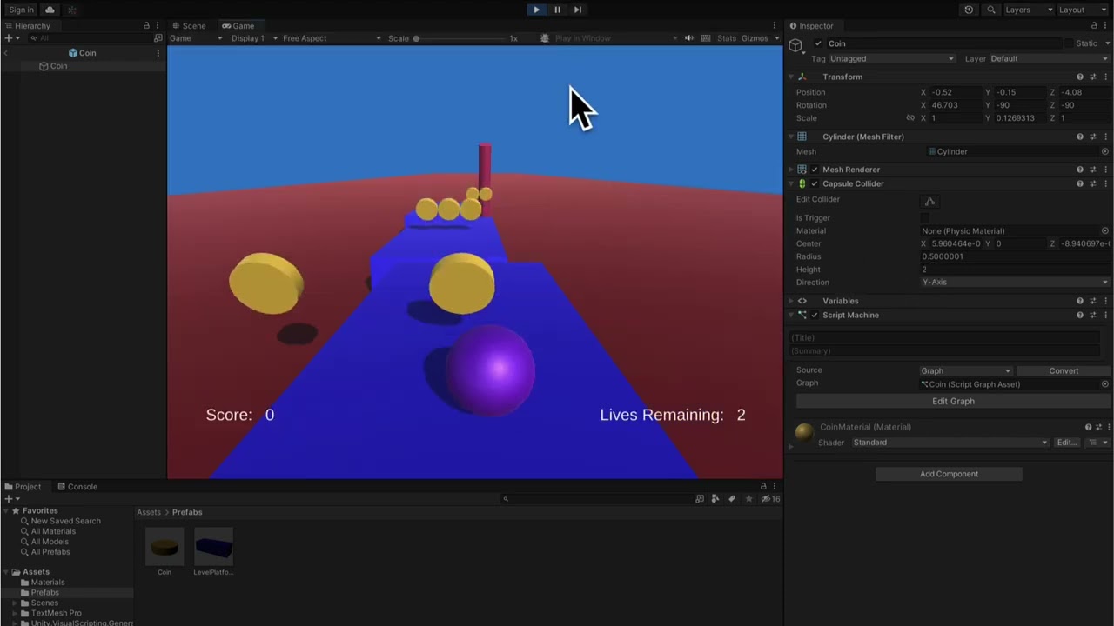1114x626 pixels.
Task: Expand the Mesh Renderer component
Action: click(x=791, y=170)
